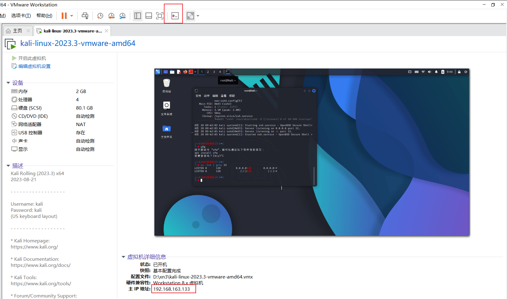Viewport: 507px width, 299px height.
Task: Click the send Ctrl+Alt+Del toolbar icon
Action: point(85,16)
